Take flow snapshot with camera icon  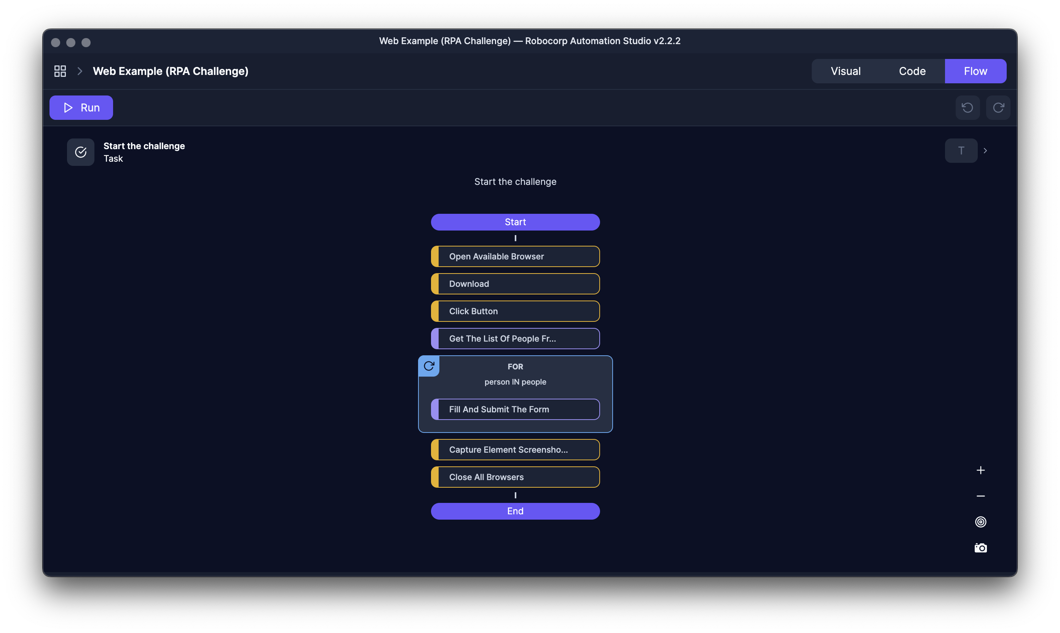coord(980,548)
